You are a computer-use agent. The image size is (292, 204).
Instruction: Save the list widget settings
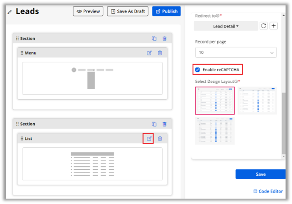260,174
